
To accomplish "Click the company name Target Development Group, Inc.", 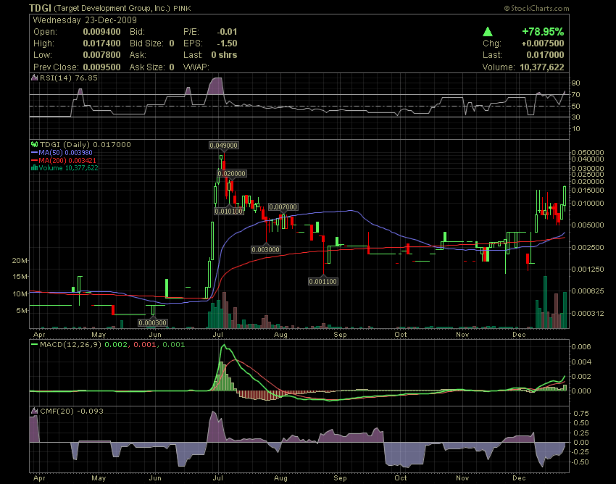I will point(112,8).
